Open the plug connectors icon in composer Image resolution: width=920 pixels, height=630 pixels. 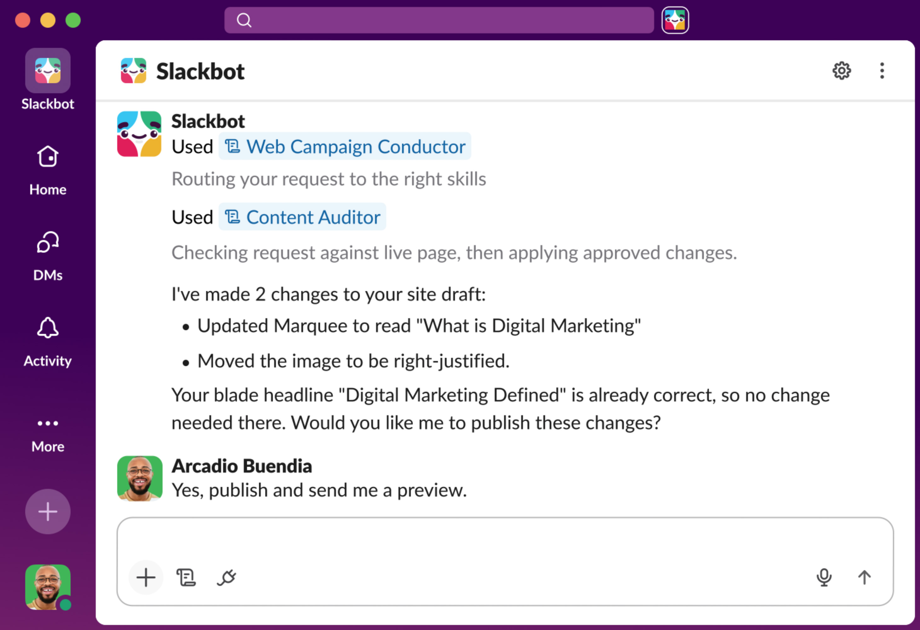click(x=227, y=577)
